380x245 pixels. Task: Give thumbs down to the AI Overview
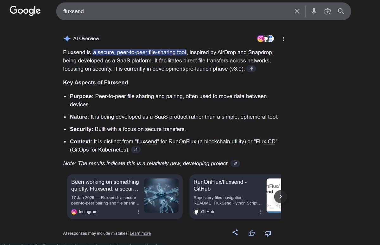pyautogui.click(x=268, y=234)
